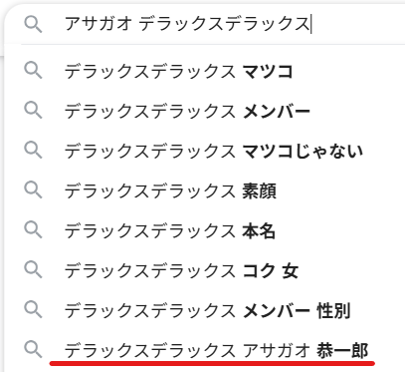Click the magnifier icon beside マツコ suggestion
The height and width of the screenshot is (372, 405).
pyautogui.click(x=33, y=71)
